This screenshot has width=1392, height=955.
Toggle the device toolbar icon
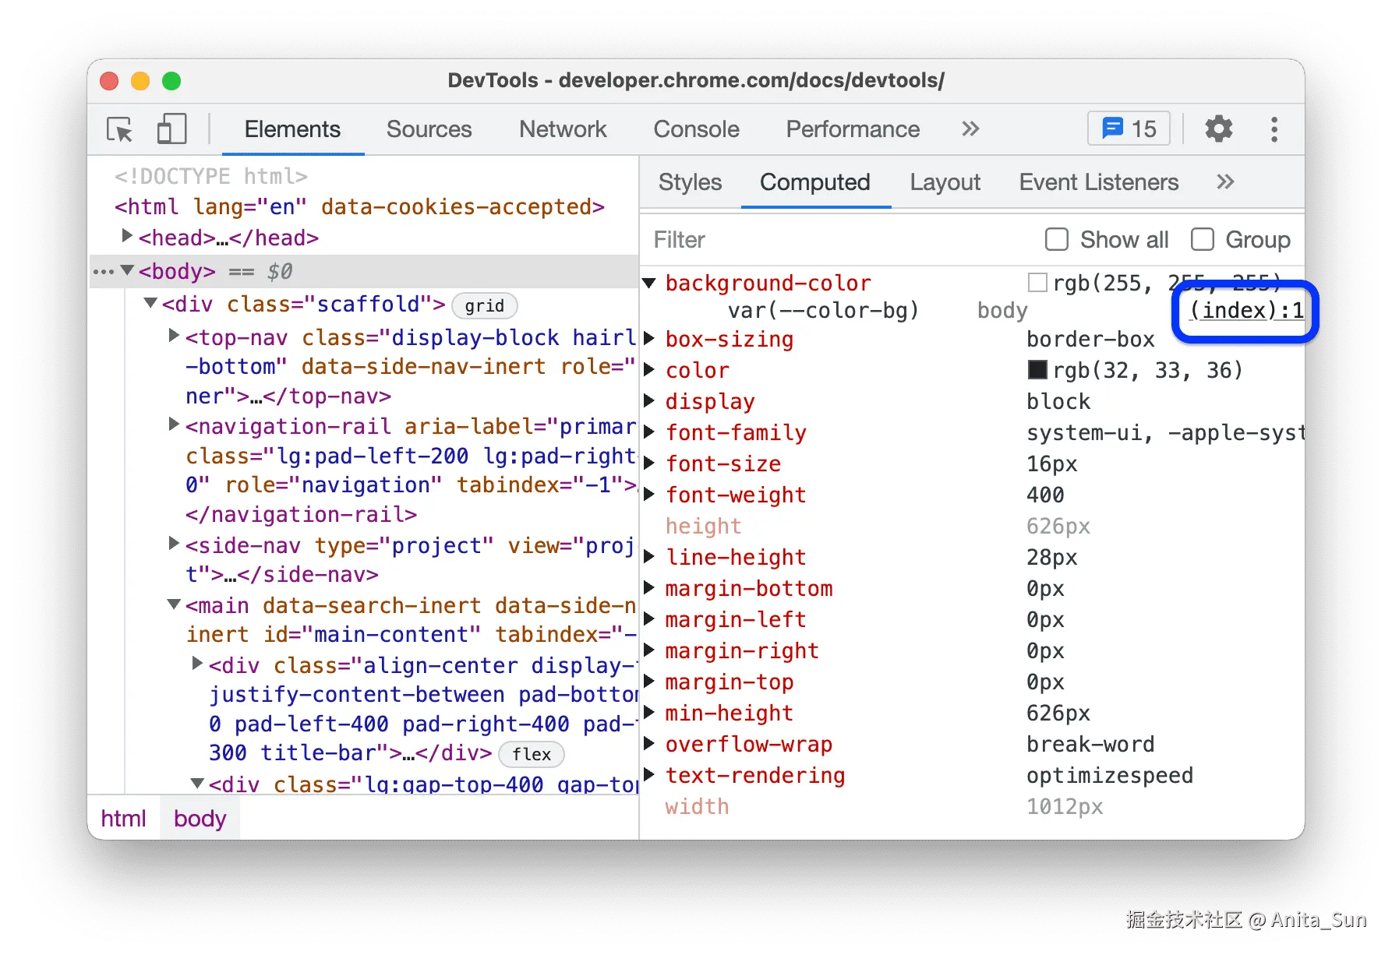click(171, 129)
